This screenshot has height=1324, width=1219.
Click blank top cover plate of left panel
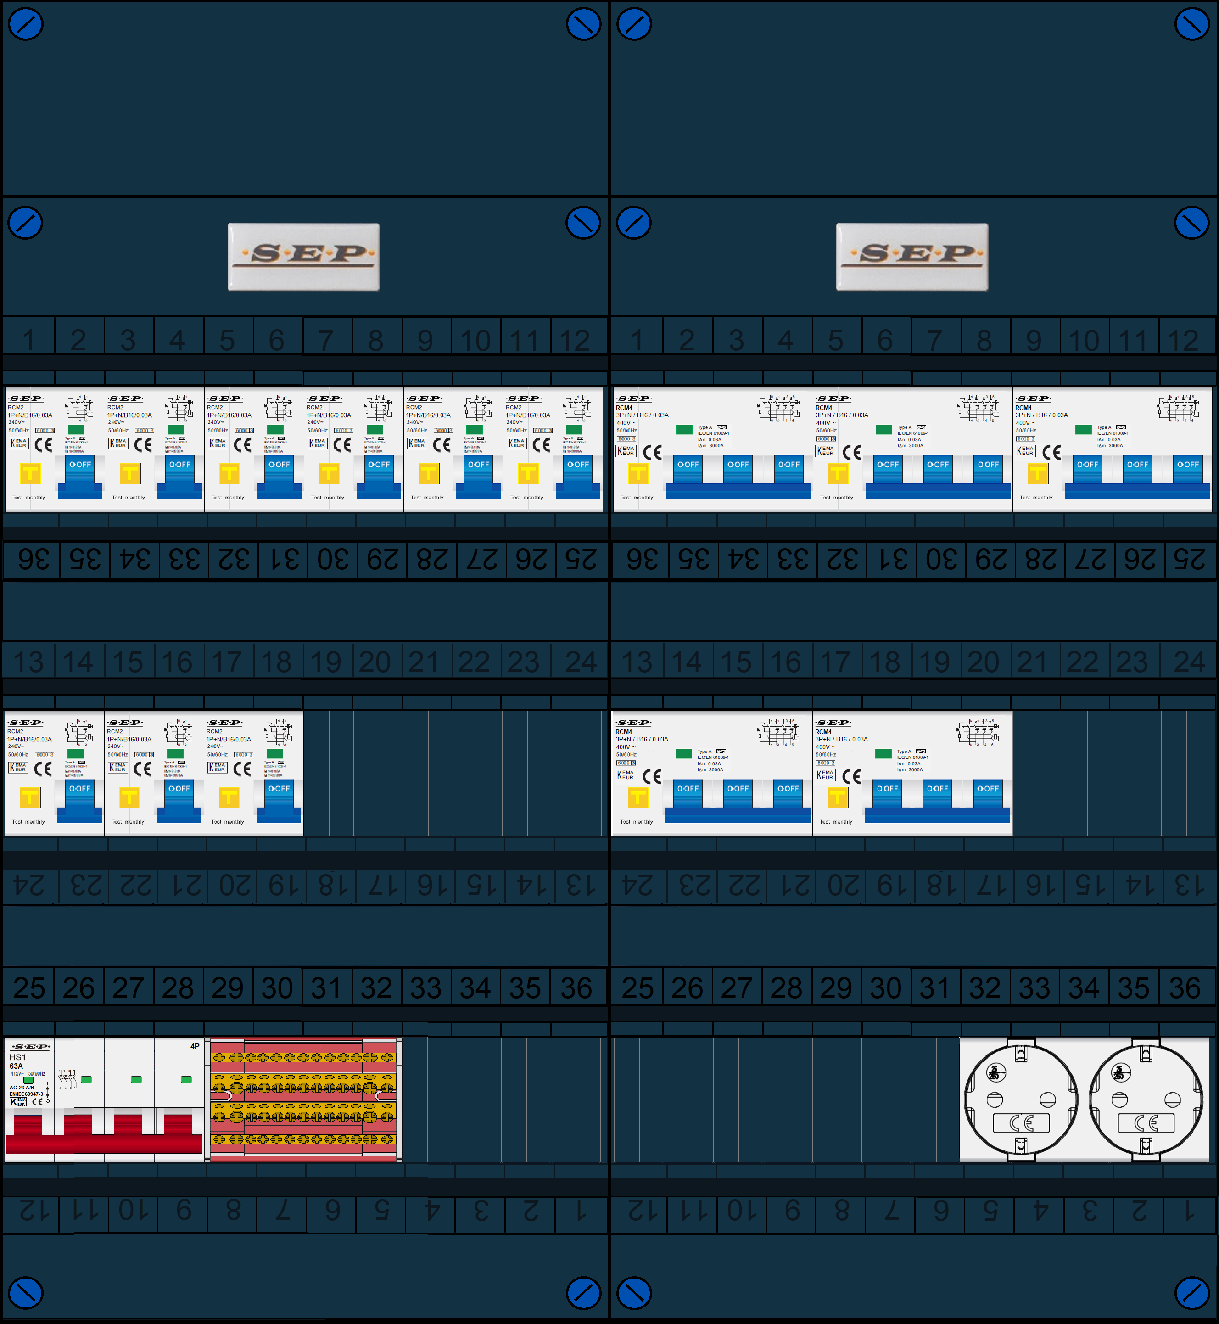click(305, 99)
